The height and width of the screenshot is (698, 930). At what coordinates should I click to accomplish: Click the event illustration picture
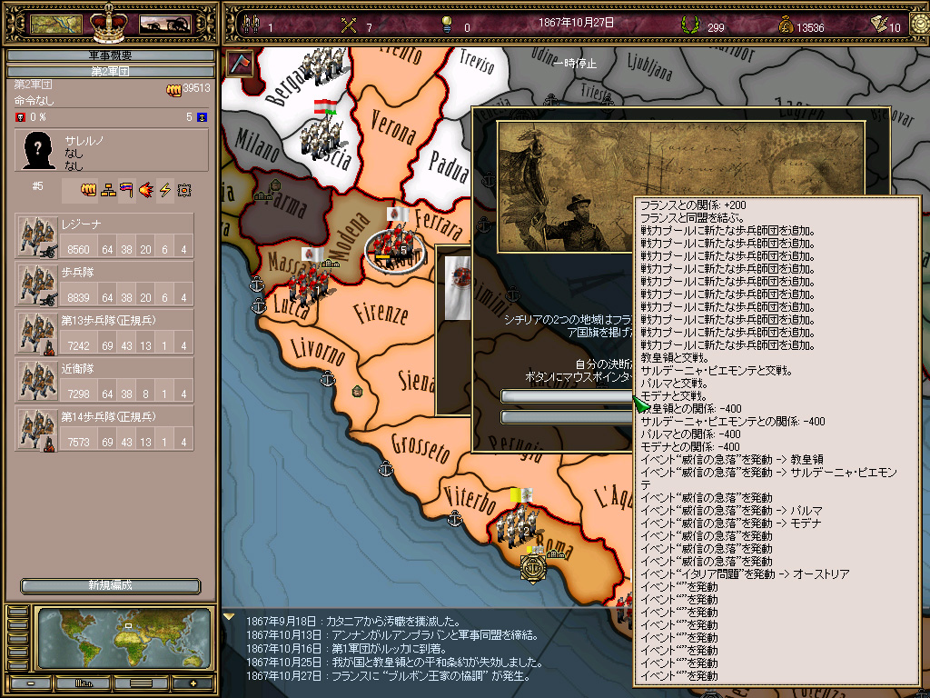[x=565, y=187]
